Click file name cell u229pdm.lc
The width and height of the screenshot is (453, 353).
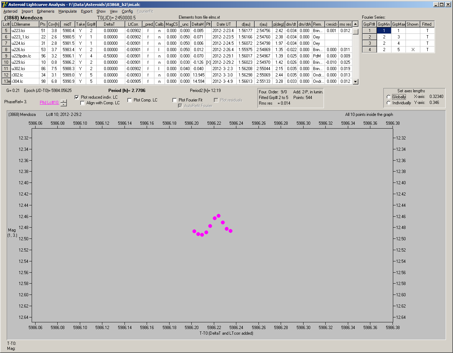(25, 56)
